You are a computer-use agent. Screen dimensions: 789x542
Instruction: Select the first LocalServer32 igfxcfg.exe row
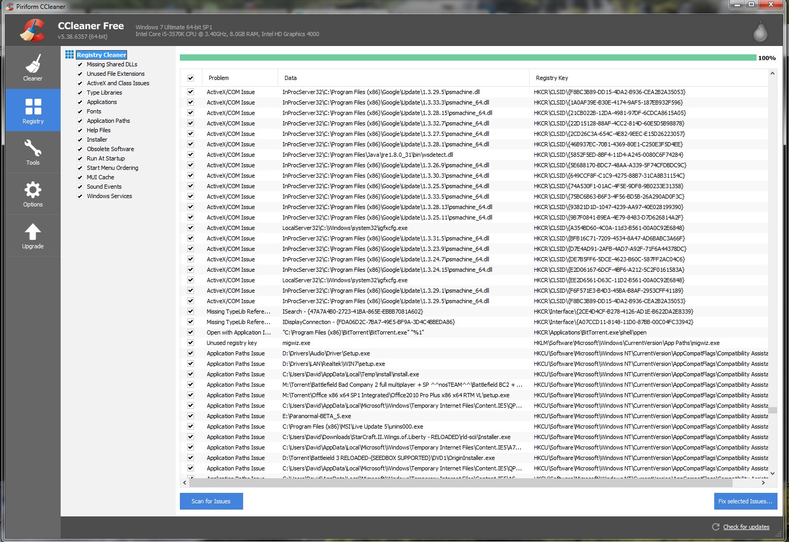(x=475, y=228)
